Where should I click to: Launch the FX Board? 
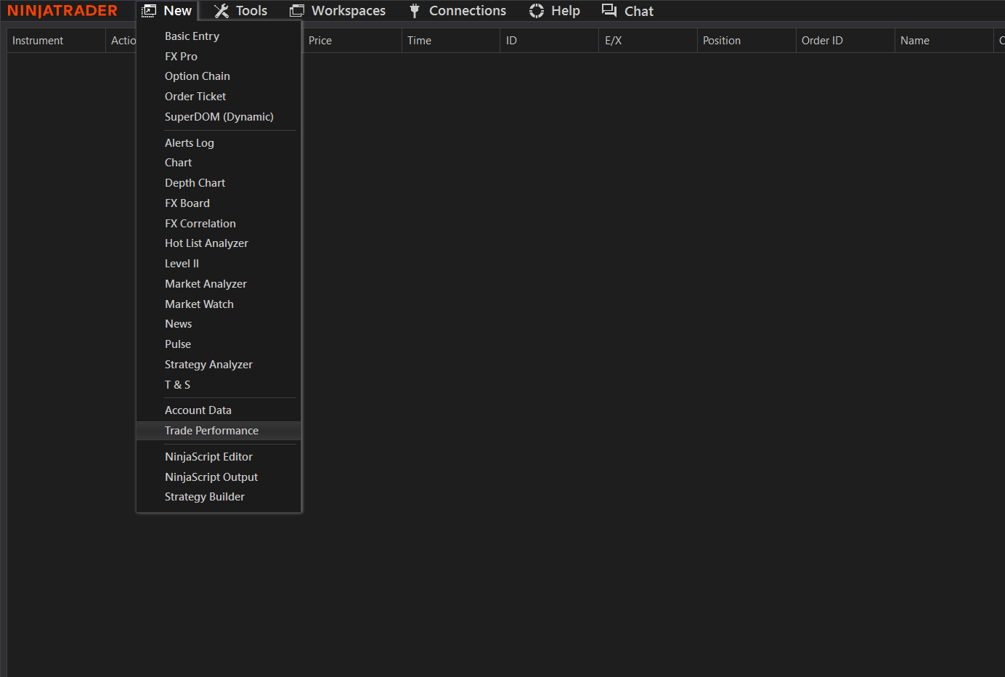(x=187, y=203)
